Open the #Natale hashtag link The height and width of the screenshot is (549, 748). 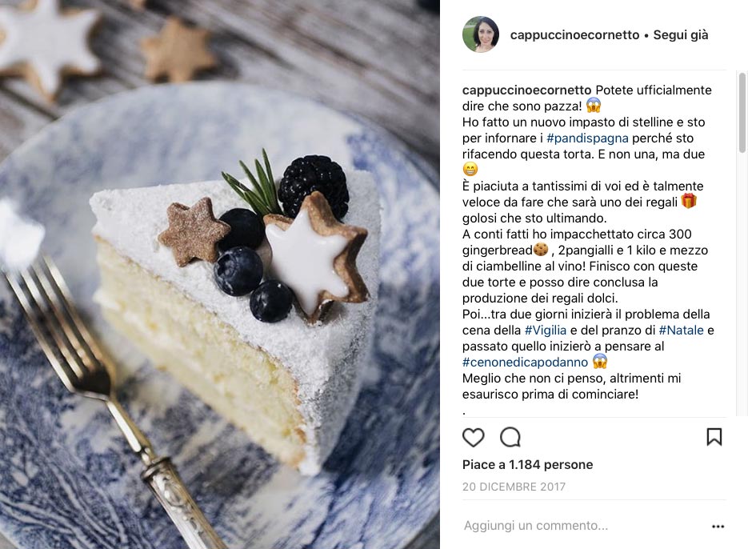[x=682, y=331]
